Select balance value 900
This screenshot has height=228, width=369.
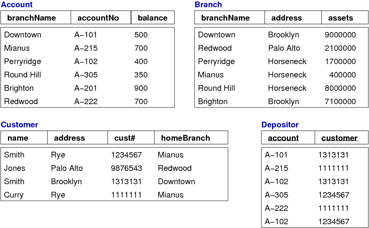[x=141, y=88]
